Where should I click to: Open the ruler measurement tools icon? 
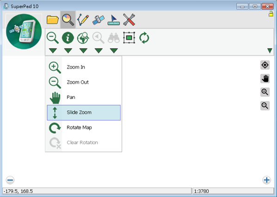click(114, 20)
